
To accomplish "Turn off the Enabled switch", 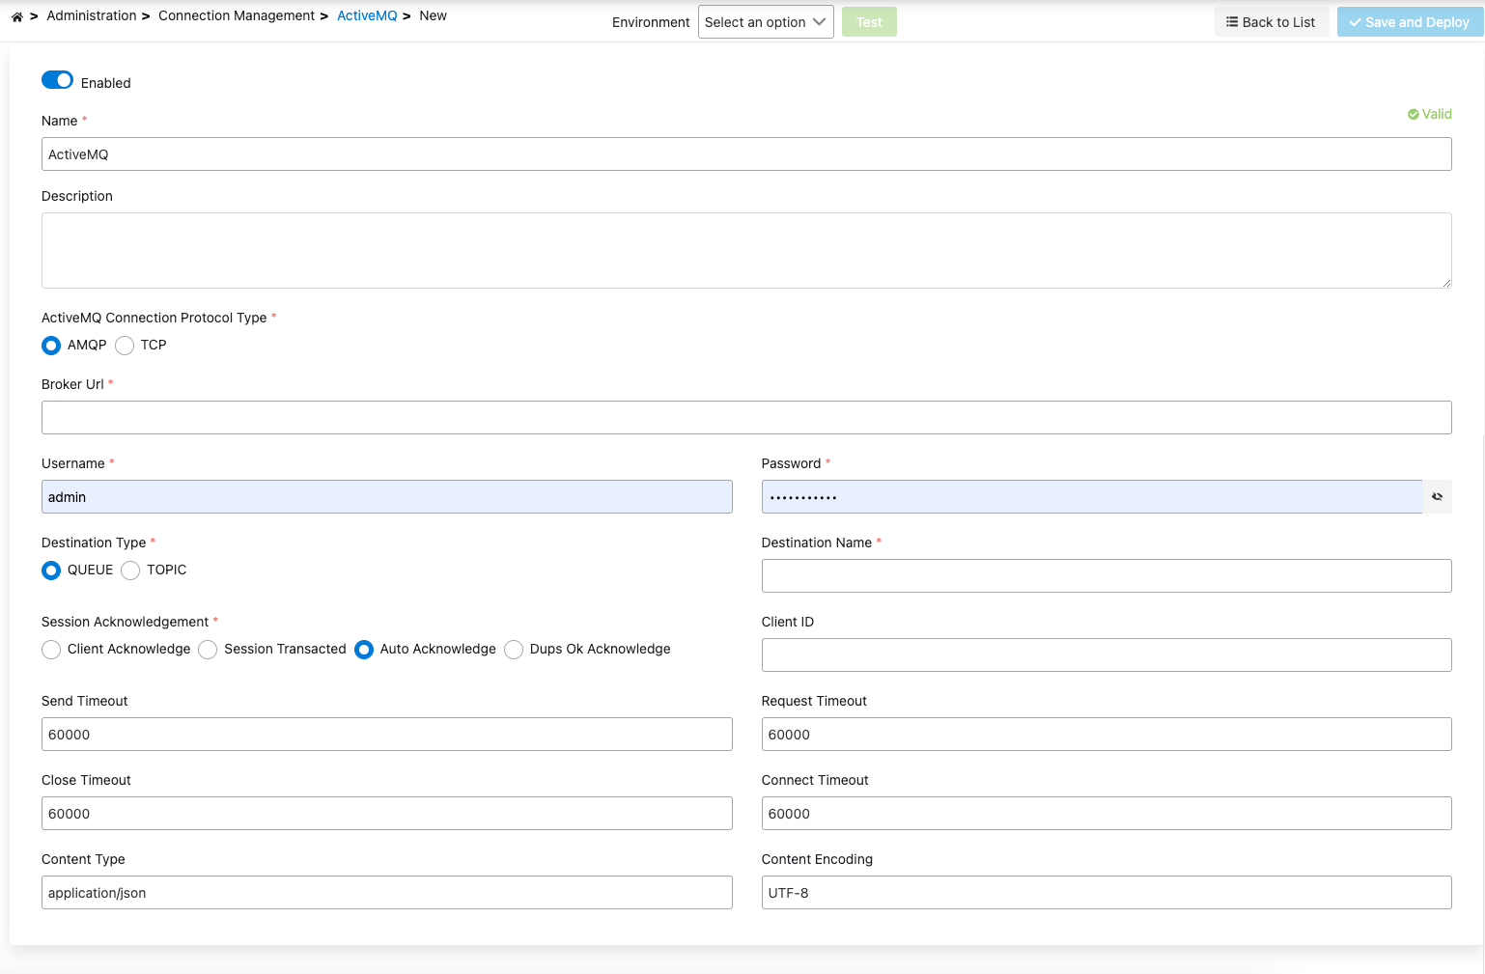I will 57,81.
